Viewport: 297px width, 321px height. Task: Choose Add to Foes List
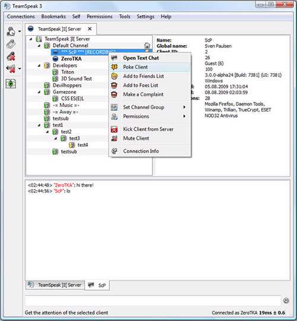[x=150, y=85]
